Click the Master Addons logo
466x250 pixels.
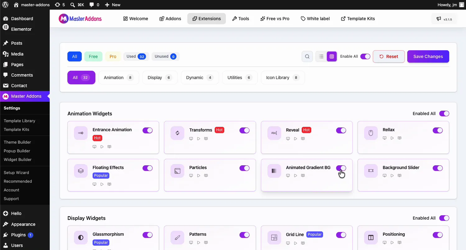point(80,19)
